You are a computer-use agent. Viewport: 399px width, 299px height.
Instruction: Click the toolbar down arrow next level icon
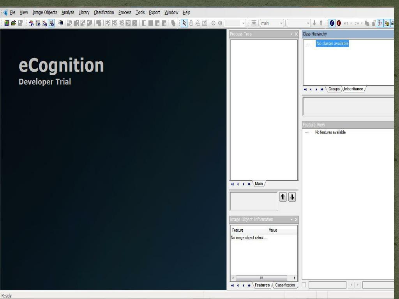[314, 23]
